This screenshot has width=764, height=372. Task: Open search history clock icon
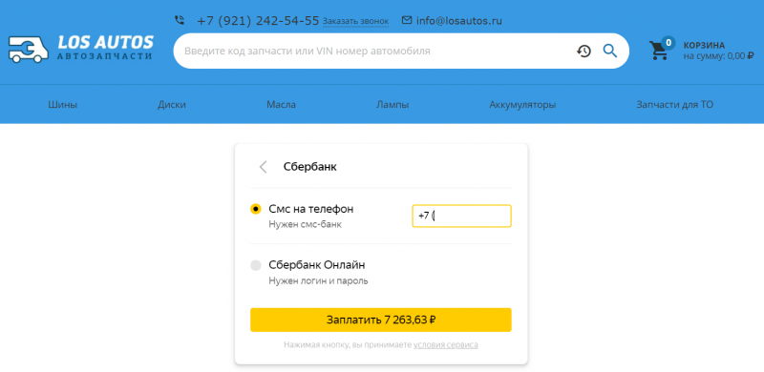pyautogui.click(x=584, y=51)
